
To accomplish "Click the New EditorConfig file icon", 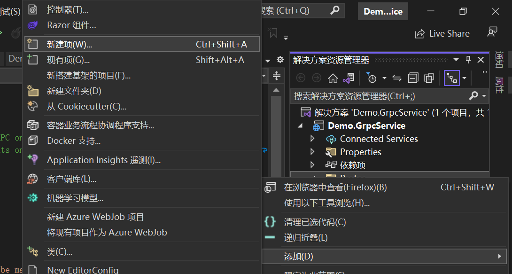I will 33,270.
